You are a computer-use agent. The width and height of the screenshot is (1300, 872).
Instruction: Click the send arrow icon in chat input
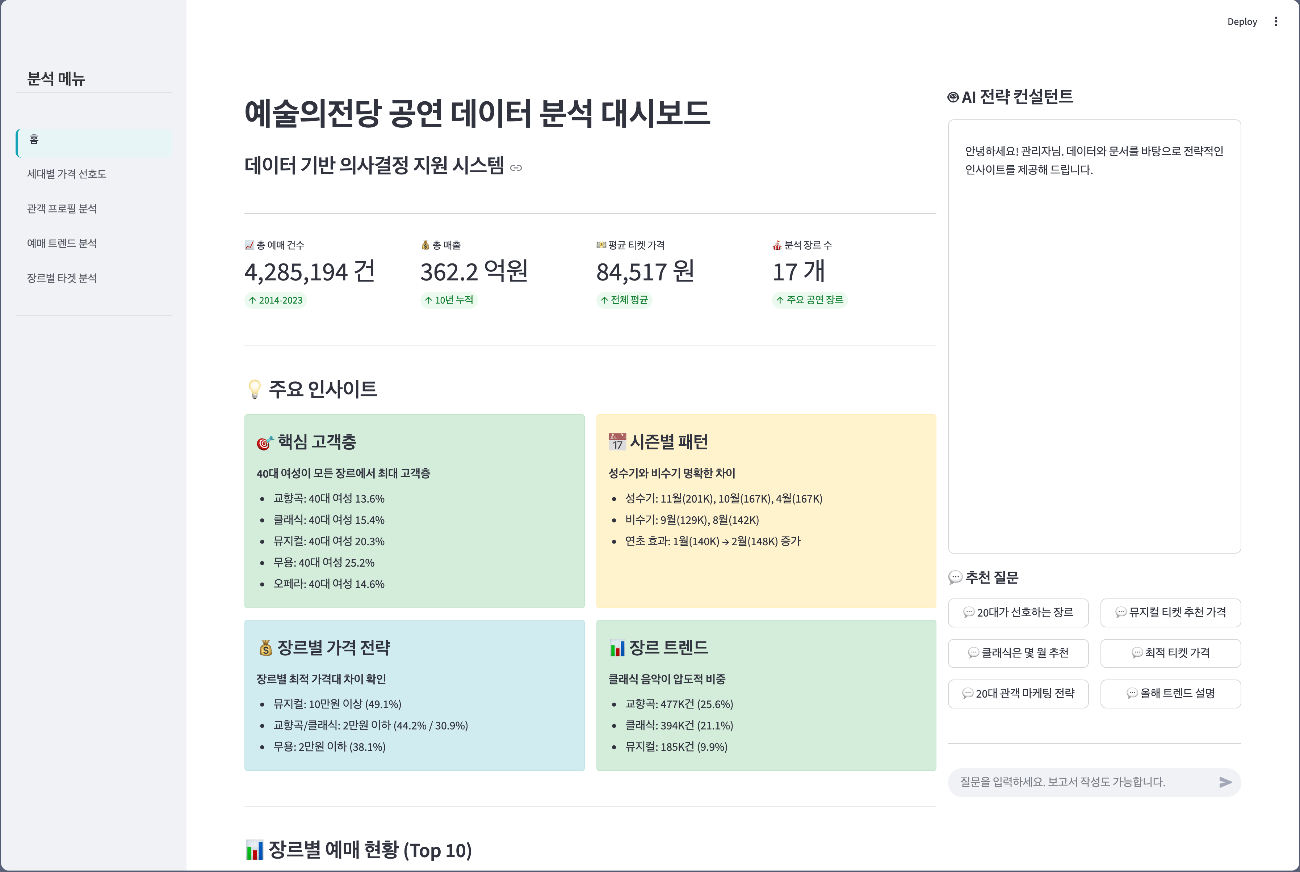pyautogui.click(x=1225, y=782)
